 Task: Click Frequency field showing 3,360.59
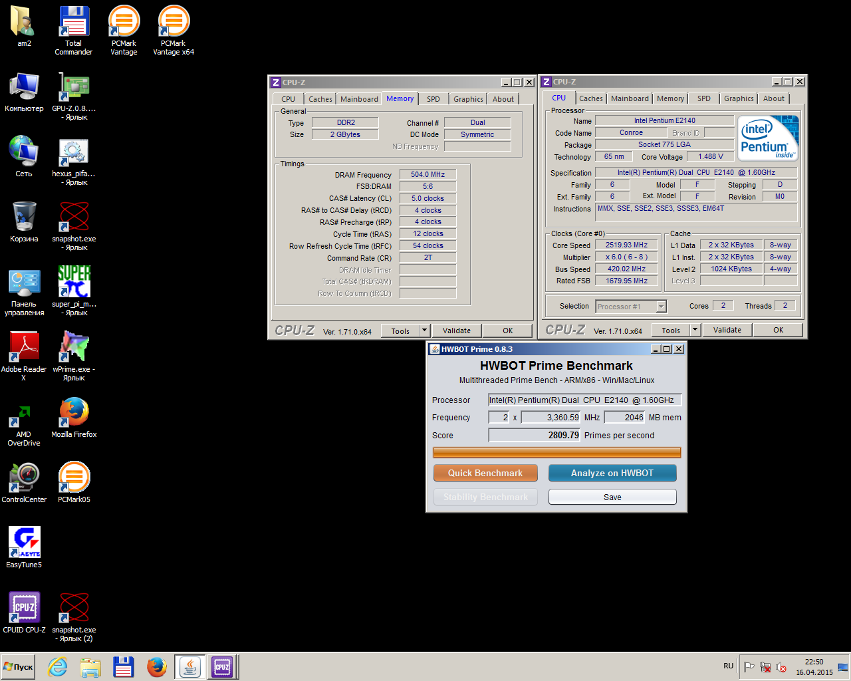click(550, 417)
